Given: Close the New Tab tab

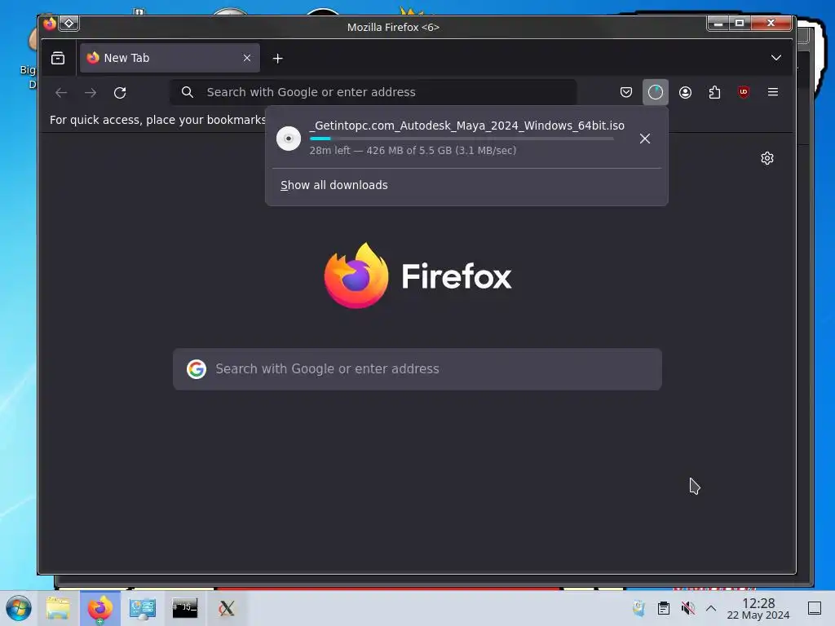Looking at the screenshot, I should click(246, 58).
